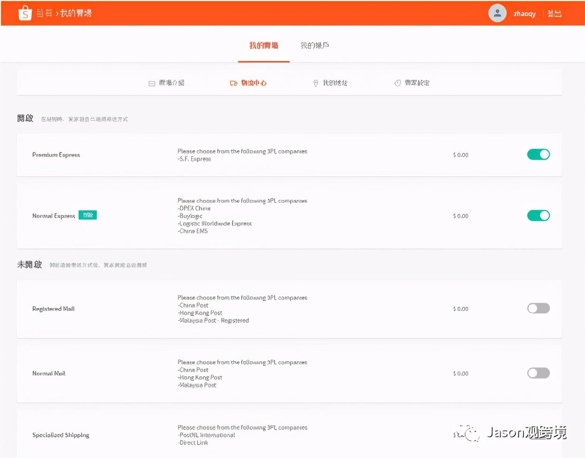
Task: Click the $0.00 fee for Premium Express
Action: pos(460,154)
